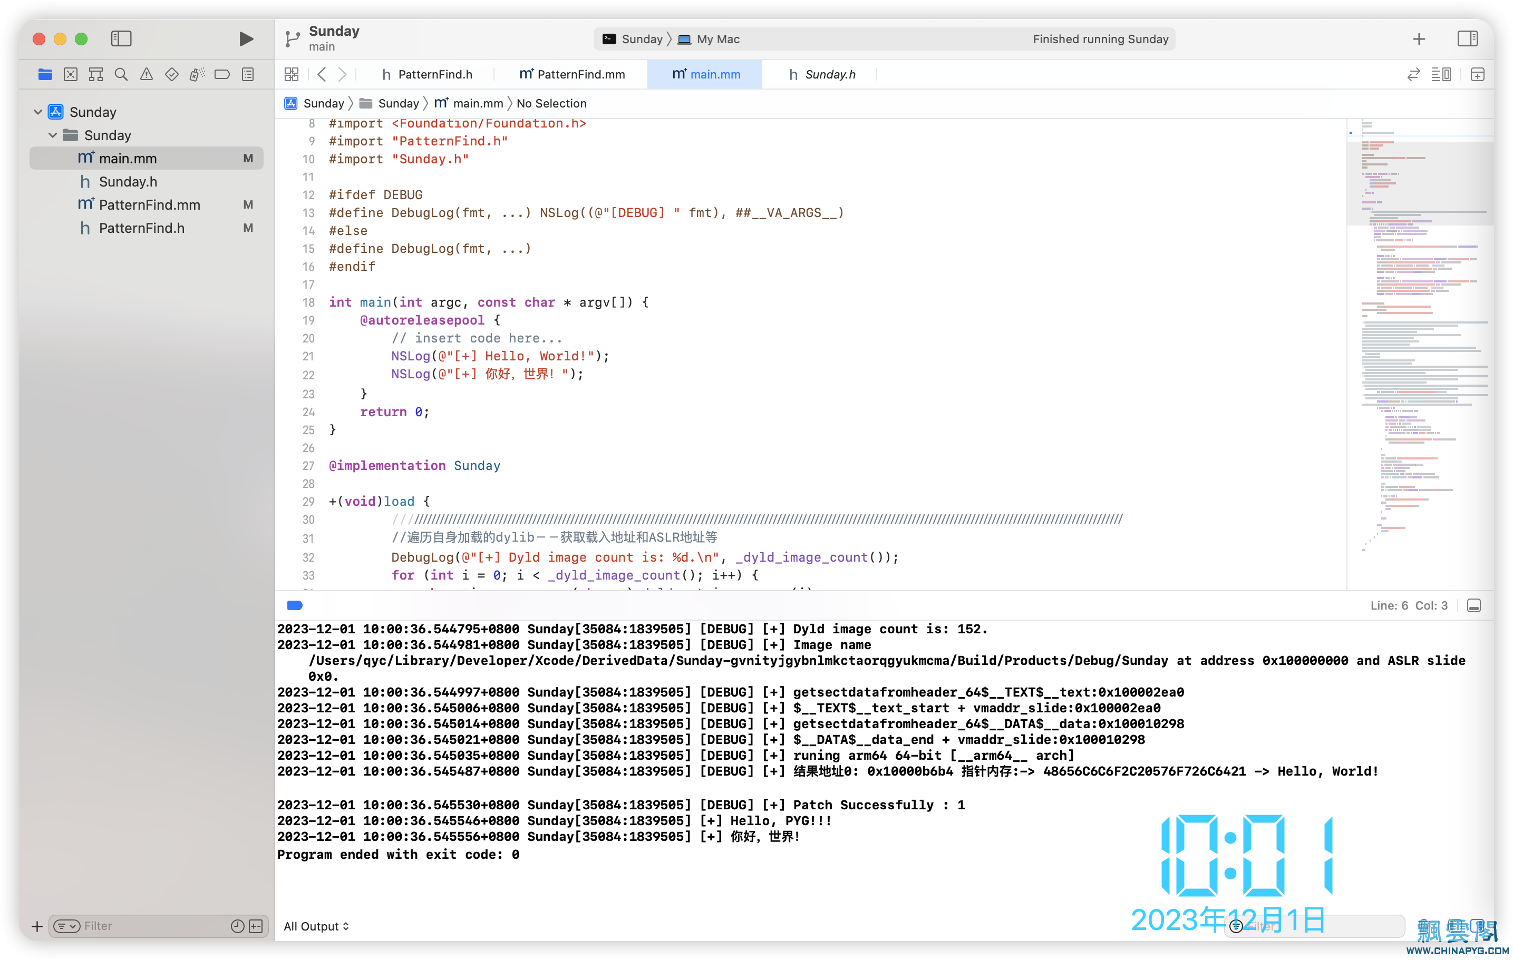The height and width of the screenshot is (960, 1513).
Task: Click the Sunday project breadcrumb
Action: [314, 103]
